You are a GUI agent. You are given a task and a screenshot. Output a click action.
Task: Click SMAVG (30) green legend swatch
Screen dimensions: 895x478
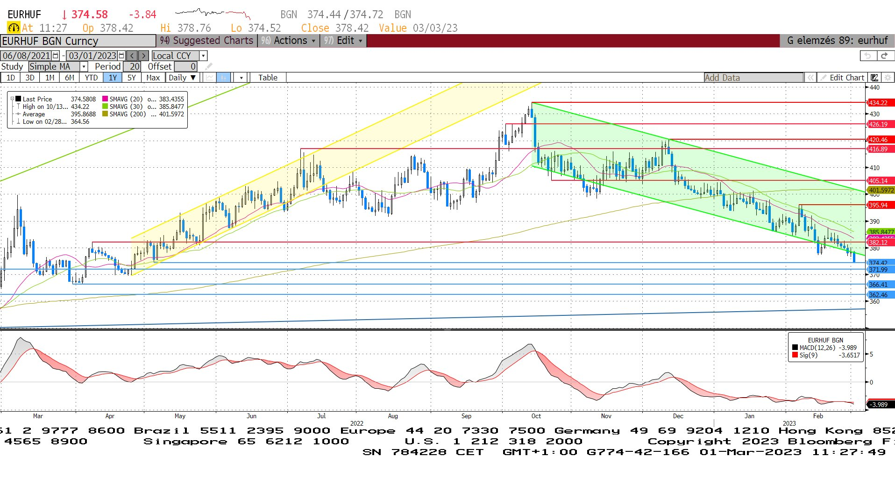pos(105,107)
